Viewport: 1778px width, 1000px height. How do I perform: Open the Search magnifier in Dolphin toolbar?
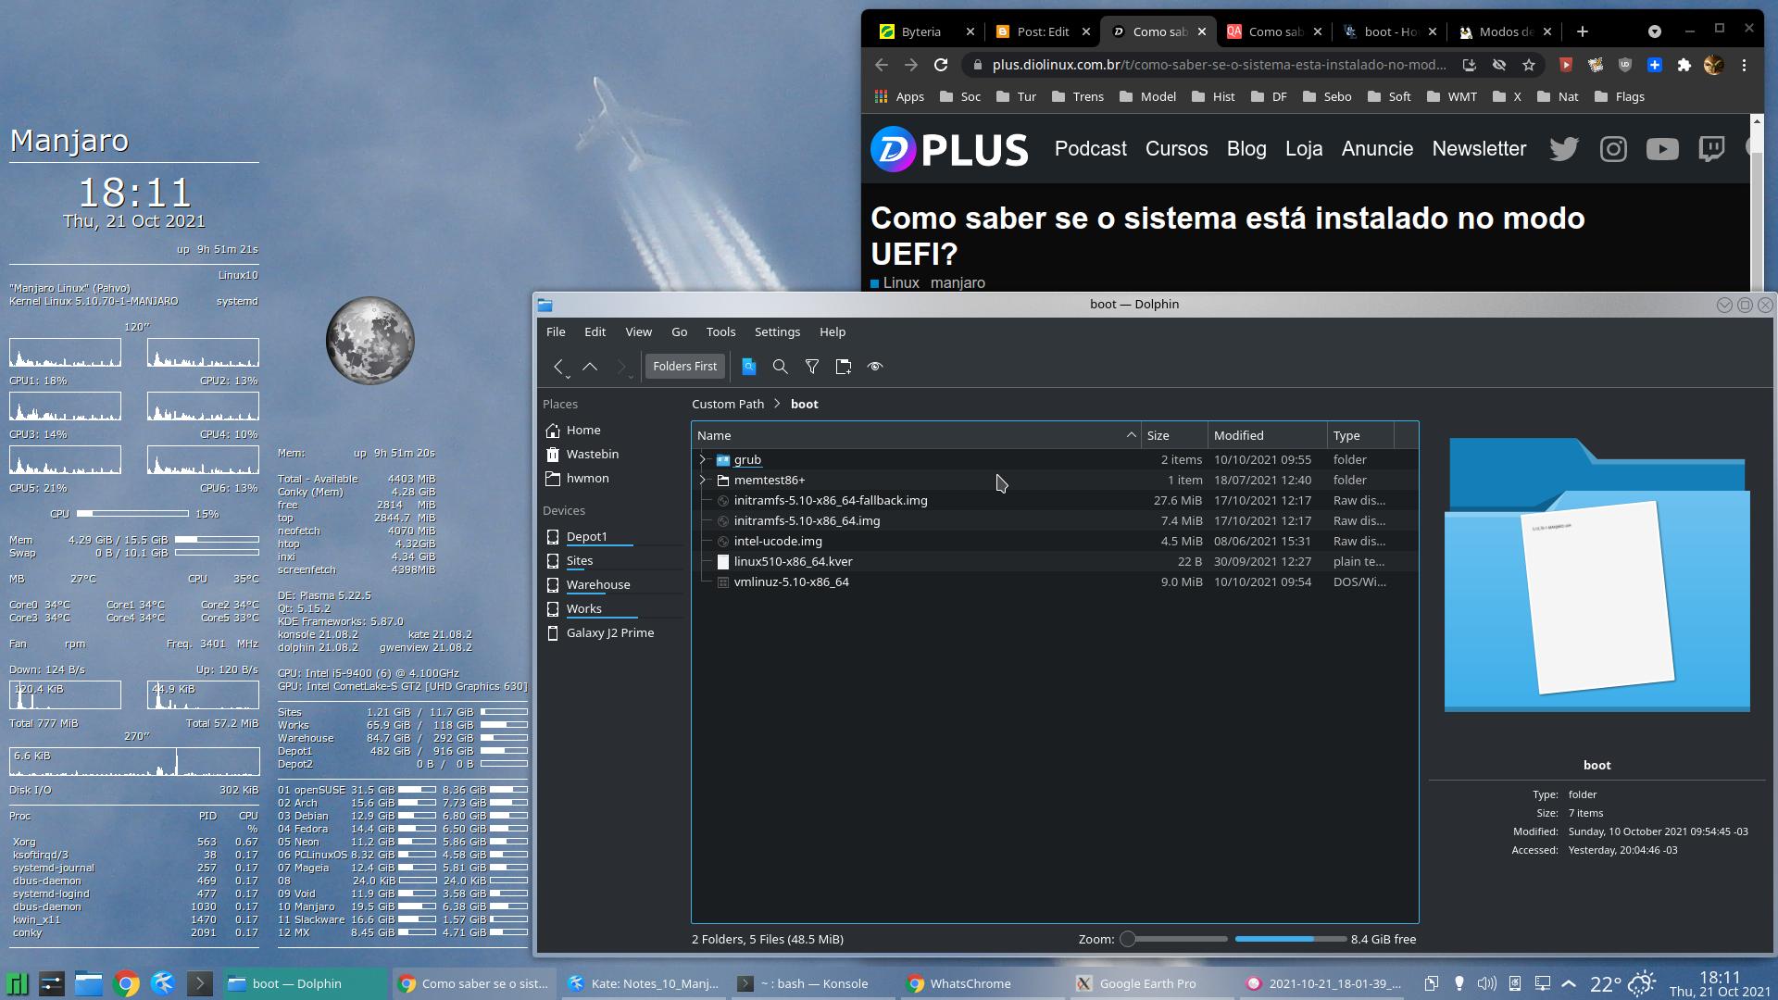(781, 367)
